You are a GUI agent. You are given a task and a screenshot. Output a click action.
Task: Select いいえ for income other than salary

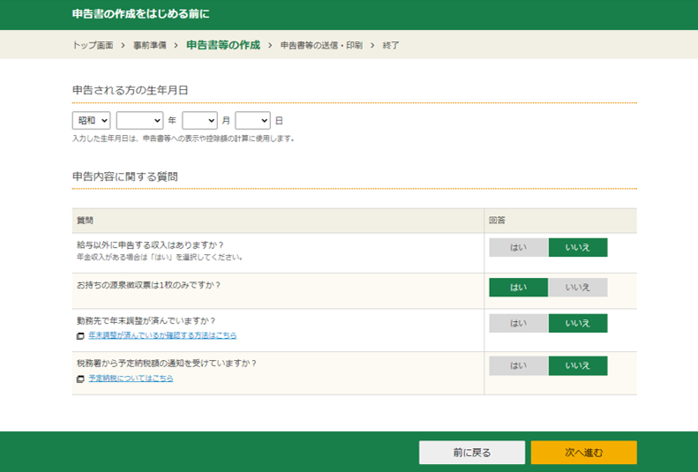point(578,248)
